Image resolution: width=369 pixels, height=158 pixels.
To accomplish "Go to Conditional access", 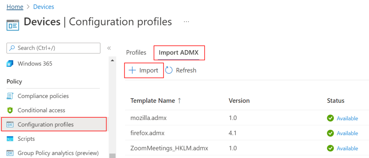I will tap(41, 110).
